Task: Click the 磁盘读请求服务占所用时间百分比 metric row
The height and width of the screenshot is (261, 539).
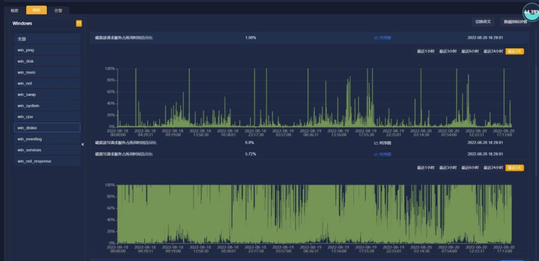Action: point(309,38)
